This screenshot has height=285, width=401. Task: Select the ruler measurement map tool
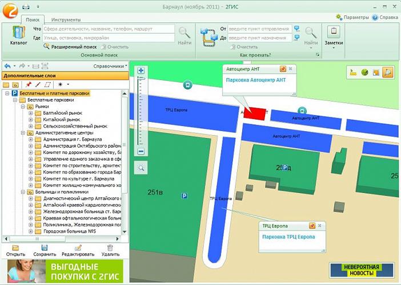click(353, 72)
